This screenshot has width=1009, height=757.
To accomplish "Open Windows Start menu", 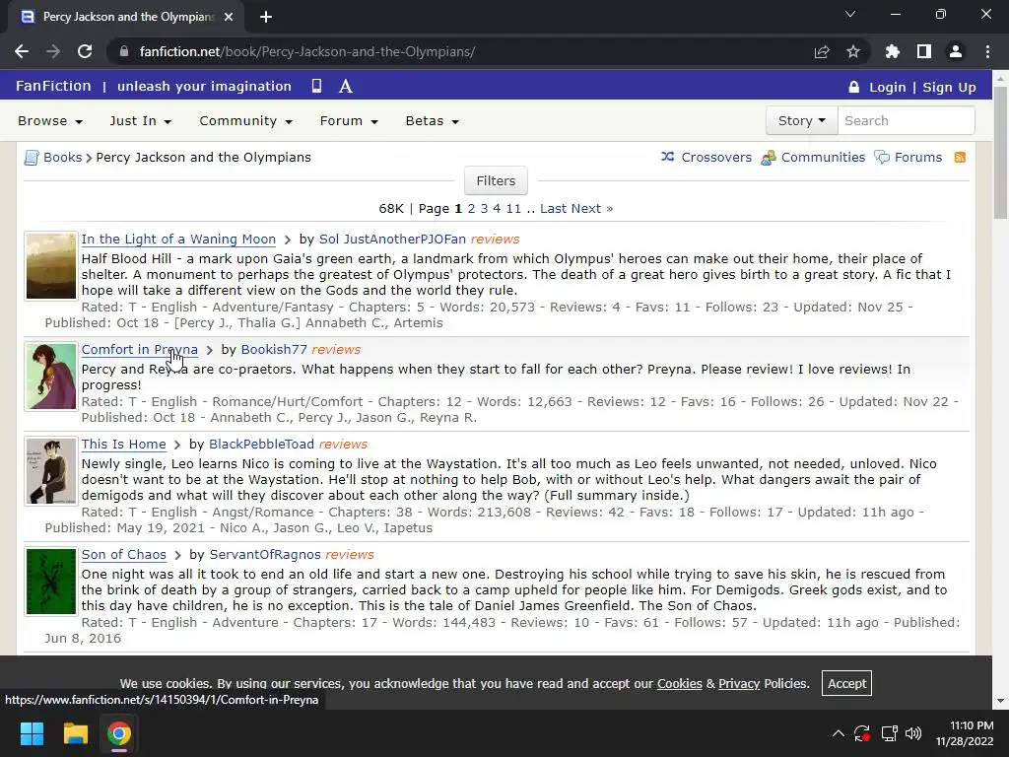I will (32, 733).
